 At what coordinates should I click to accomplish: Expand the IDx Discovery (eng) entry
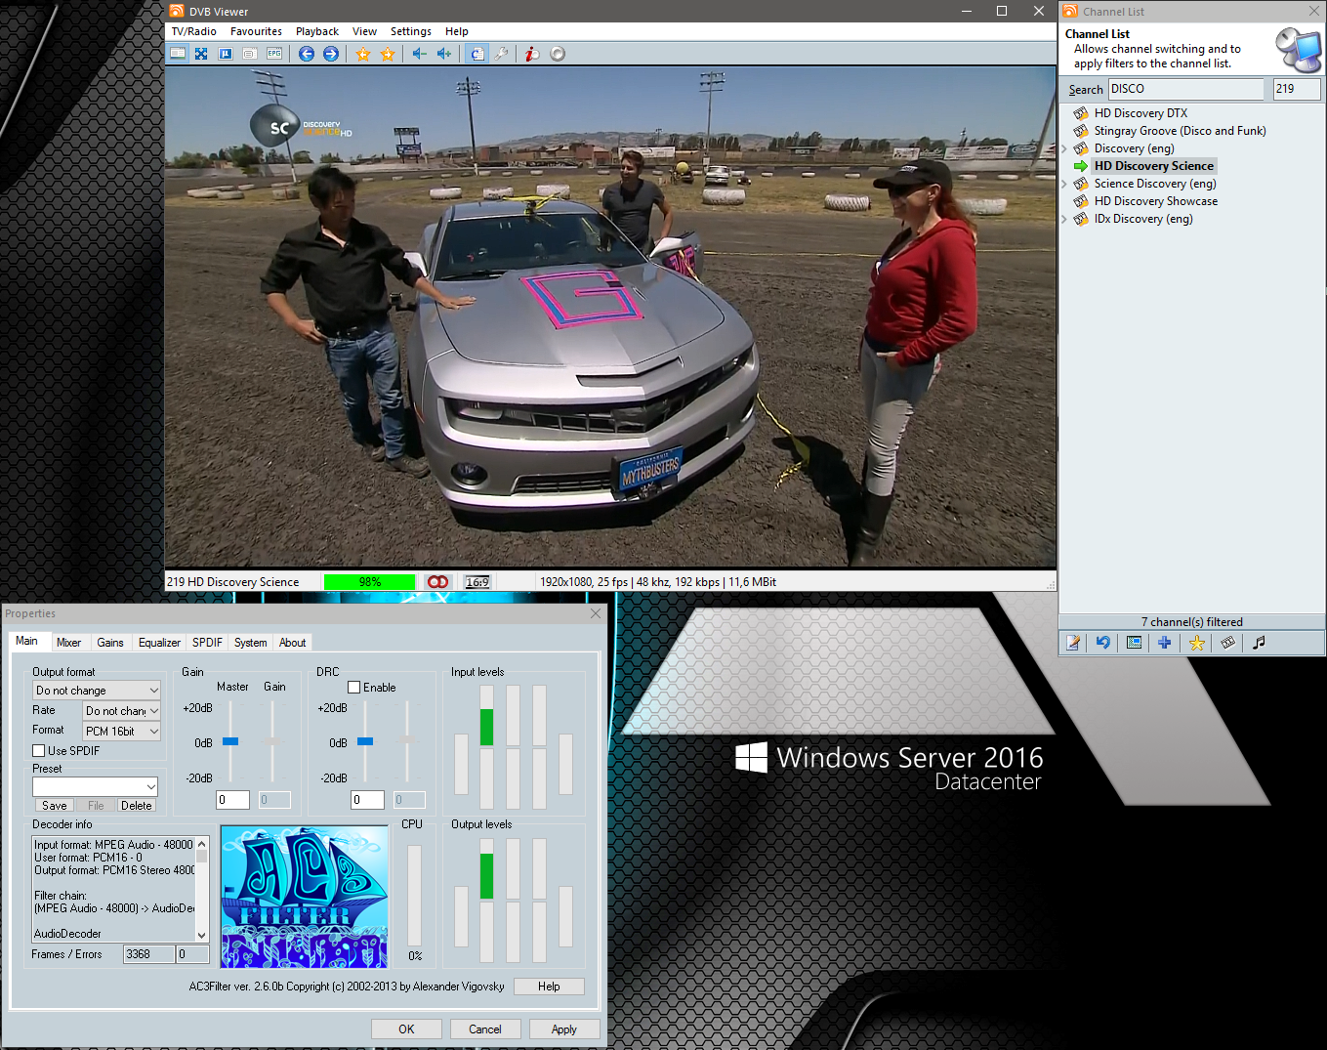coord(1064,219)
